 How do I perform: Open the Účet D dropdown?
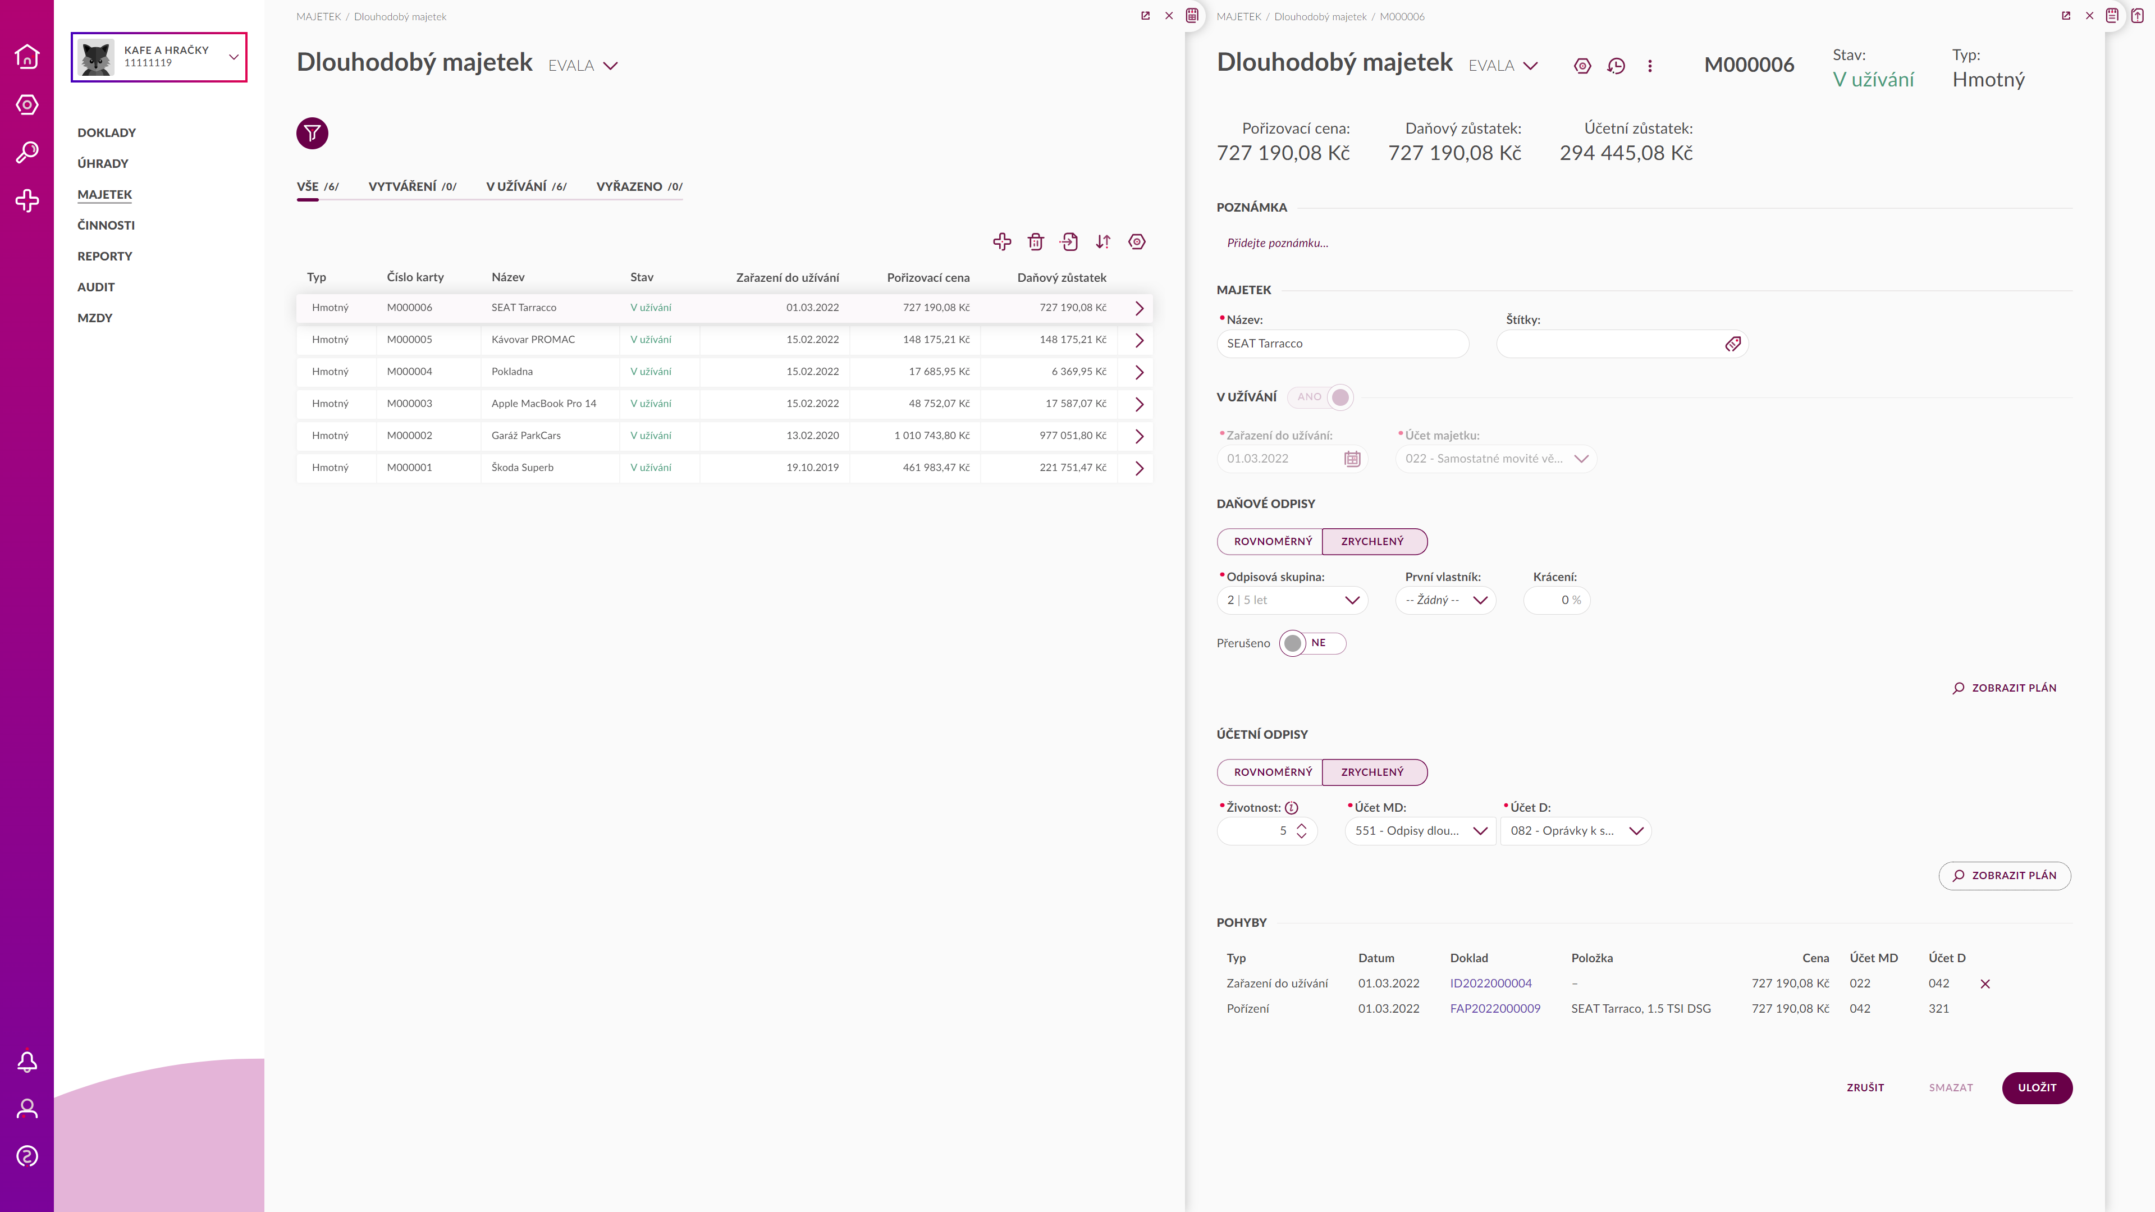click(x=1576, y=831)
